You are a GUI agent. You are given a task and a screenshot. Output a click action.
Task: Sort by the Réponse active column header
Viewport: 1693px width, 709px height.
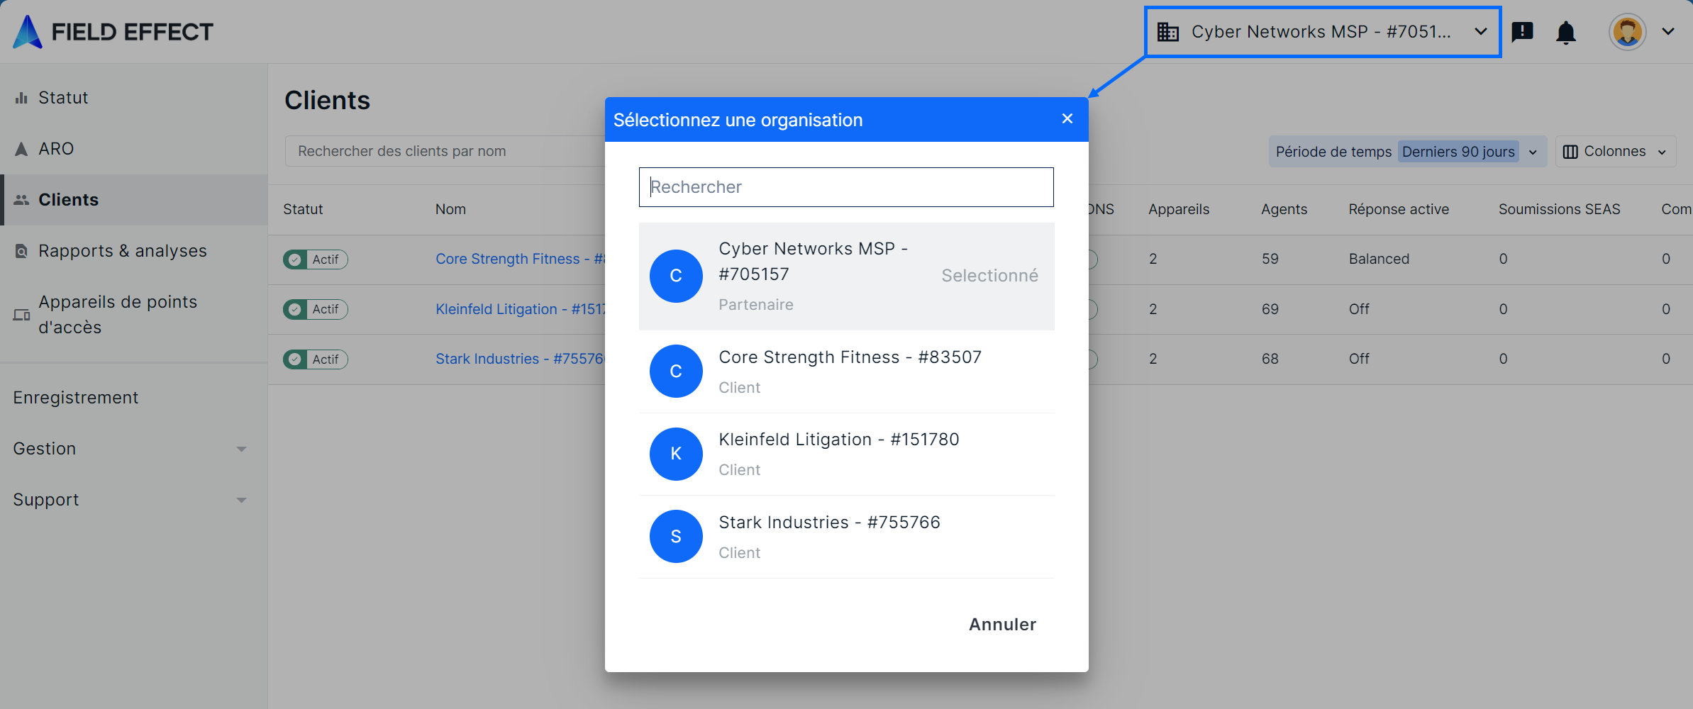1399,209
